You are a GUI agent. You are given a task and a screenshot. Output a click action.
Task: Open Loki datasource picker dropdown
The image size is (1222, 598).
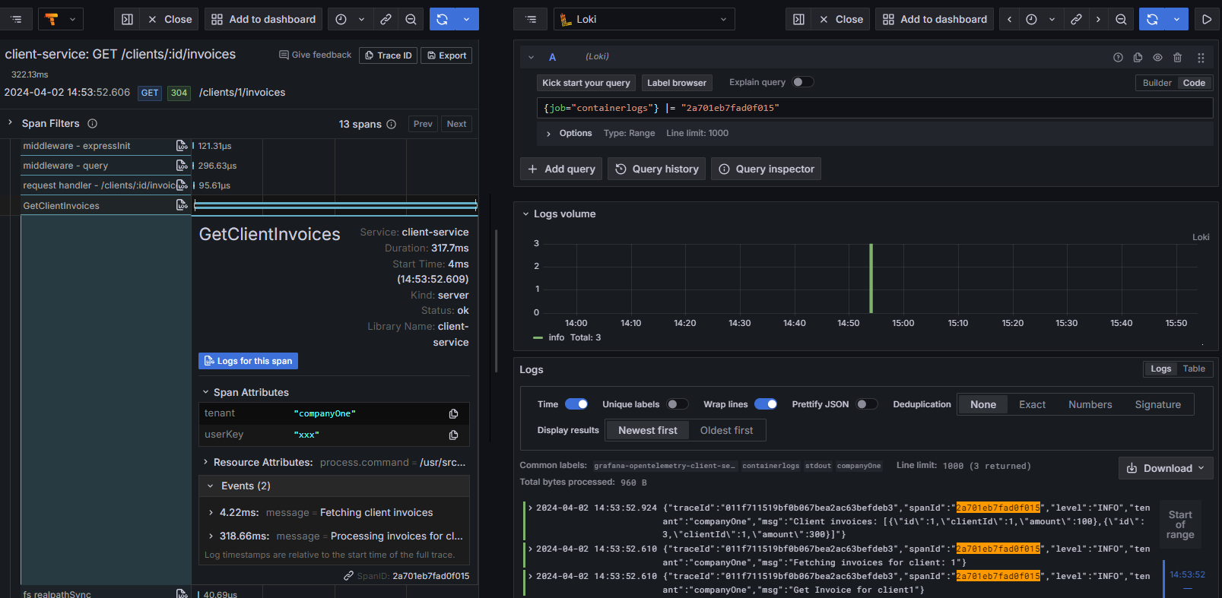pos(644,19)
